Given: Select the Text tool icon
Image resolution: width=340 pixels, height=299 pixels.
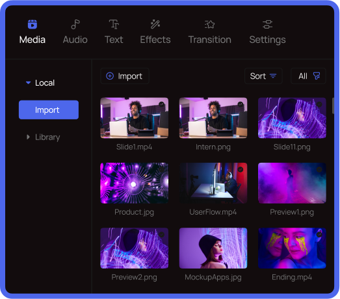Looking at the screenshot, I should [x=114, y=24].
